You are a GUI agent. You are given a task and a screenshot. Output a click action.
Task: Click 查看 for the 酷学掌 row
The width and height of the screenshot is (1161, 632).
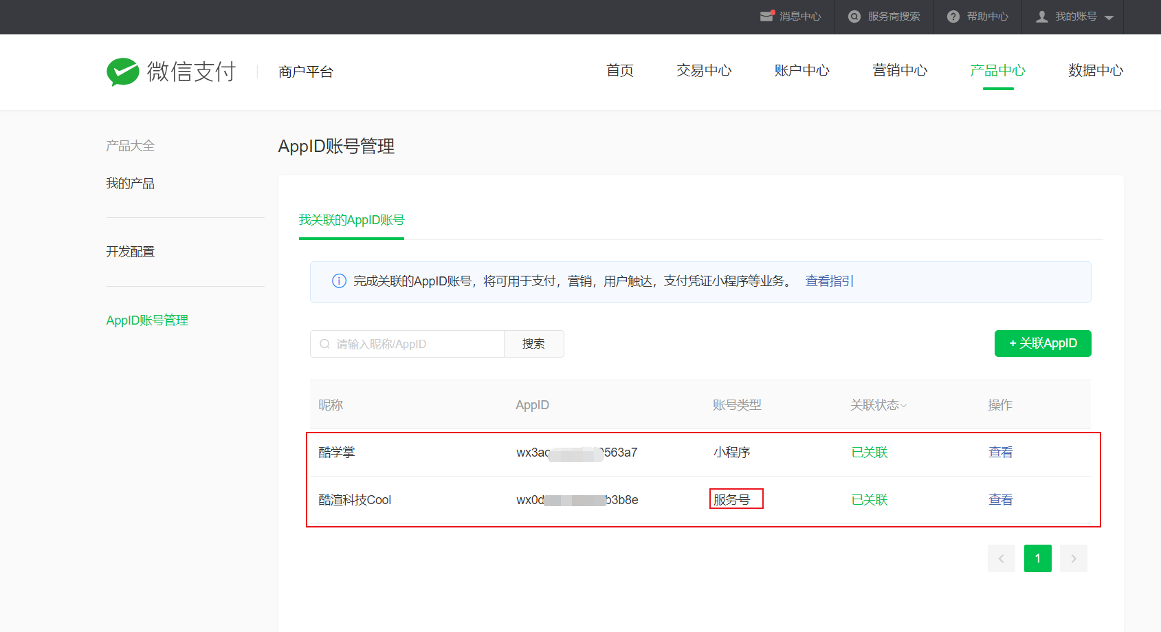pos(1001,453)
